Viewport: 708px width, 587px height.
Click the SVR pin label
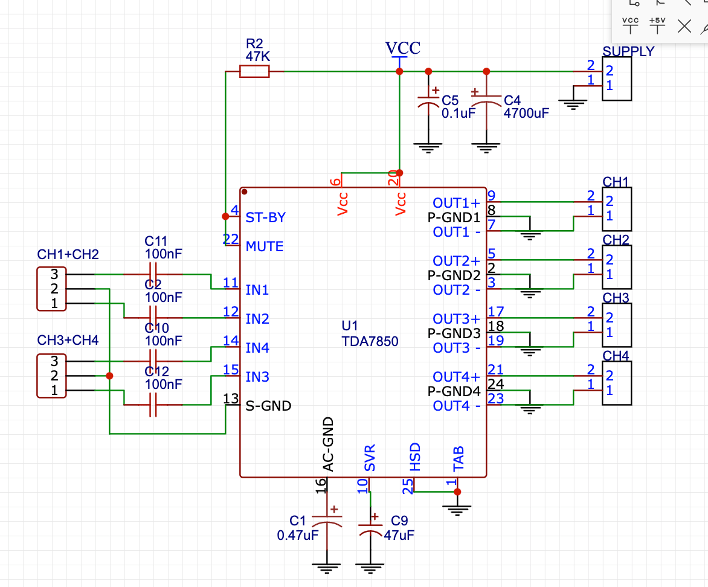pos(370,458)
